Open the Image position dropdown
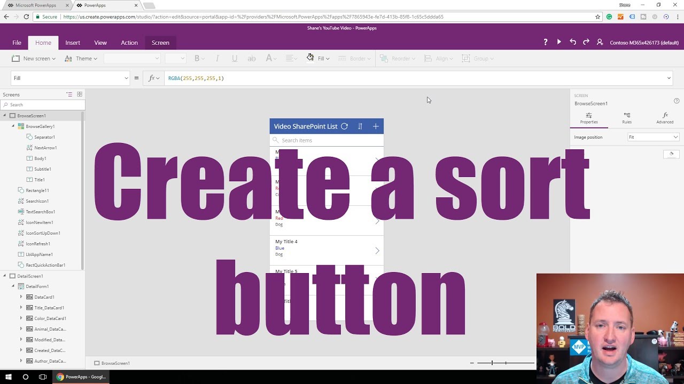This screenshot has width=684, height=384. click(x=653, y=137)
